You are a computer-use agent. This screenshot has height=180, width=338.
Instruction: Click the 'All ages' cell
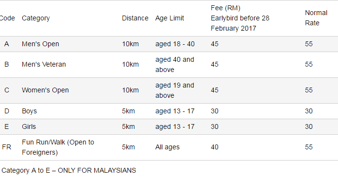167,147
